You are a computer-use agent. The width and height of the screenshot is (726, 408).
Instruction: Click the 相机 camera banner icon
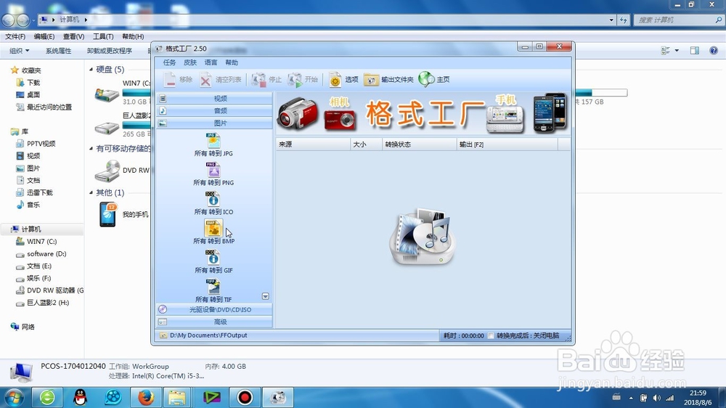(x=340, y=120)
